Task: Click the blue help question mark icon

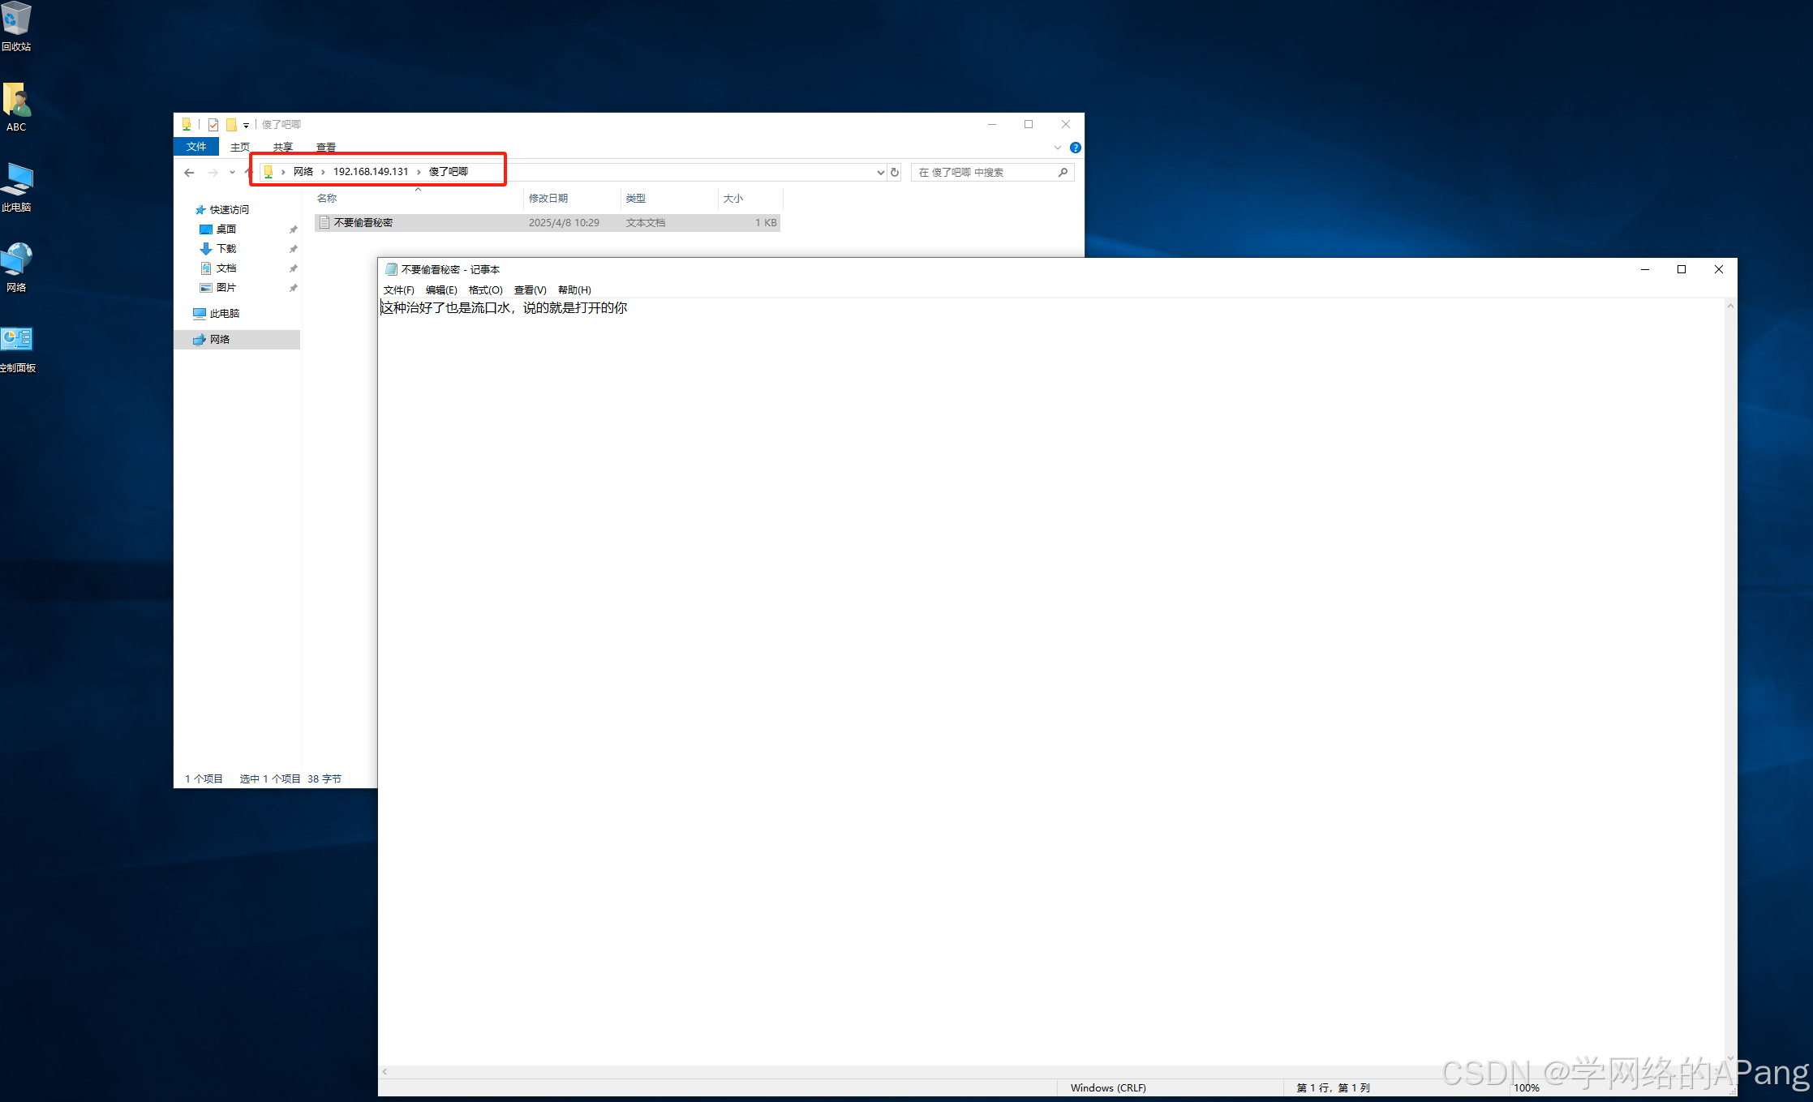Action: click(x=1075, y=148)
